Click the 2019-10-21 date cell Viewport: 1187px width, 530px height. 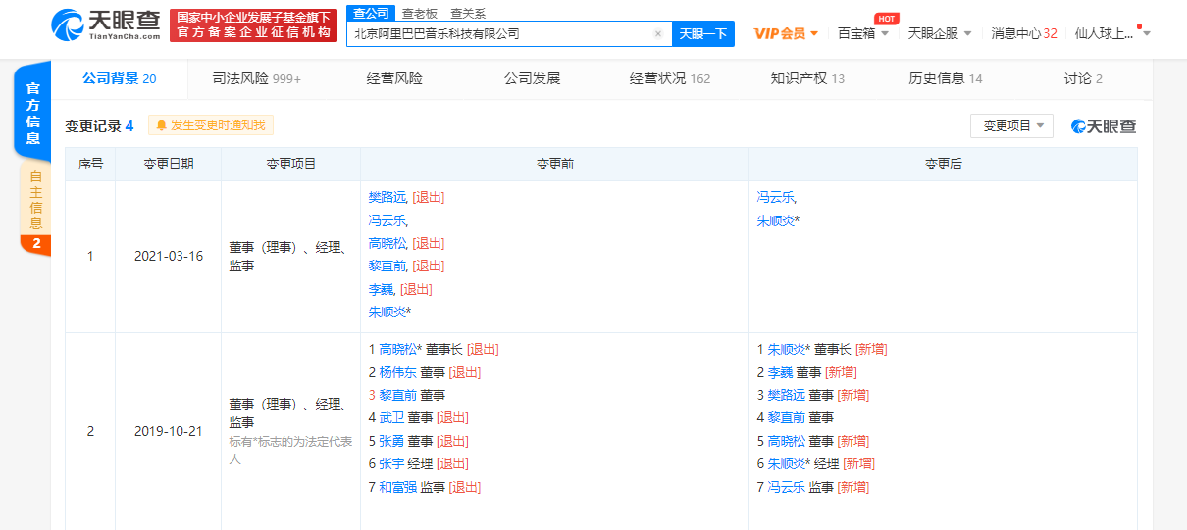point(169,431)
